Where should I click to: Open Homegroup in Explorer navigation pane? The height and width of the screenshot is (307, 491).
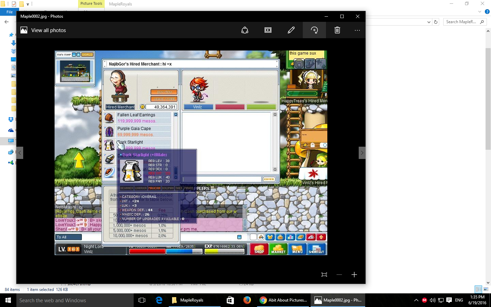11,163
